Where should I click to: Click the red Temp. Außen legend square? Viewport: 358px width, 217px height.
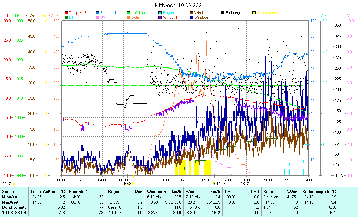66,13
